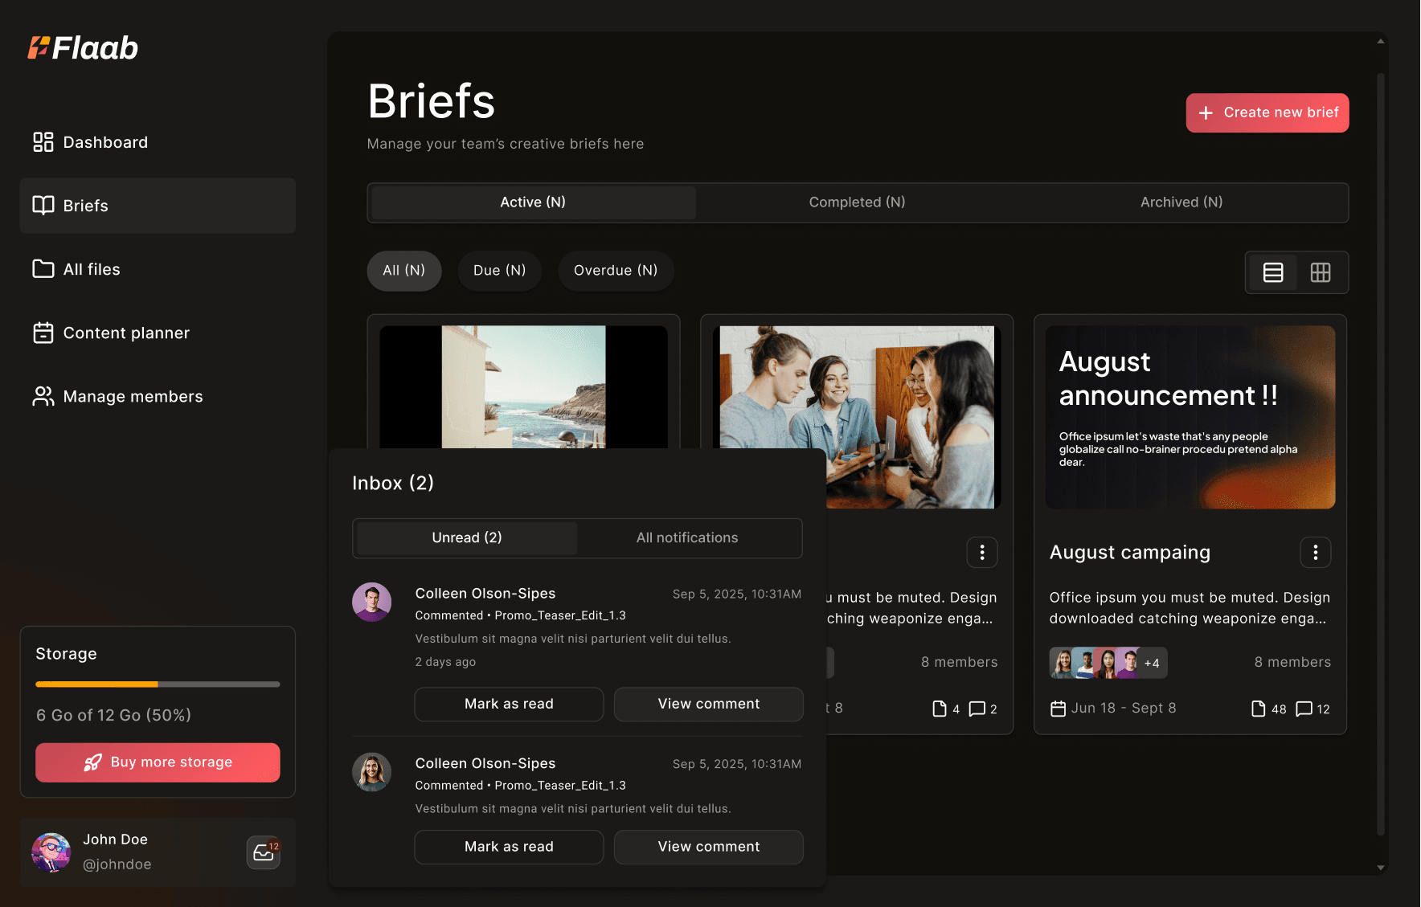Switch to the Completed (N) tab
Image resolution: width=1421 pixels, height=907 pixels.
tap(858, 202)
